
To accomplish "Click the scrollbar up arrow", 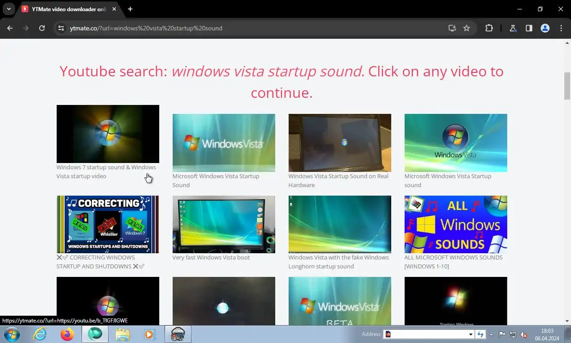I will click(567, 42).
